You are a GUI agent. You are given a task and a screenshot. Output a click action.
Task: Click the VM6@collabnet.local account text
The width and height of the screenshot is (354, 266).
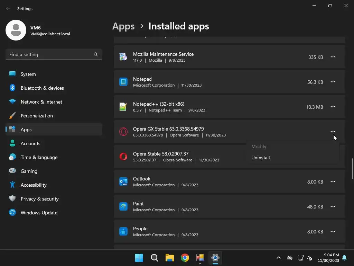point(50,34)
